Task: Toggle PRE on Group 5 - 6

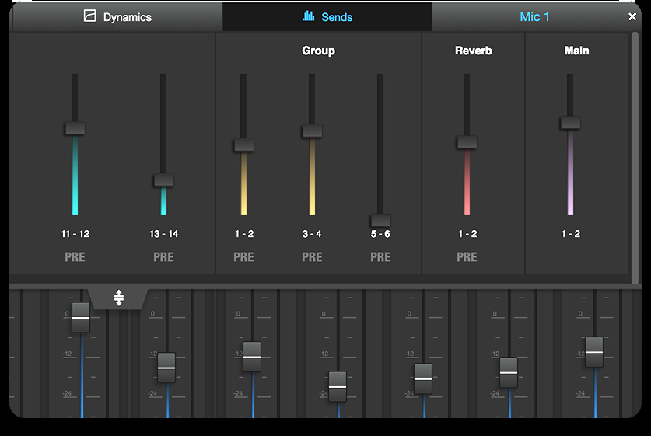Action: [380, 257]
